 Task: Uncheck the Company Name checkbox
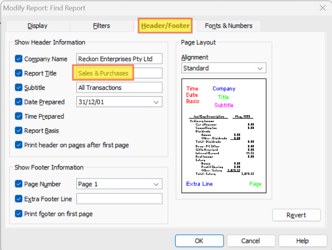pos(19,58)
